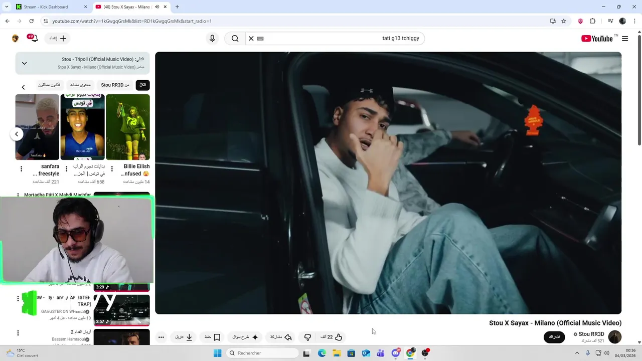Open 'Stou - Tripoli (Official Music Video)' next item
Viewport: 642px width, 361px height.
coord(103,59)
